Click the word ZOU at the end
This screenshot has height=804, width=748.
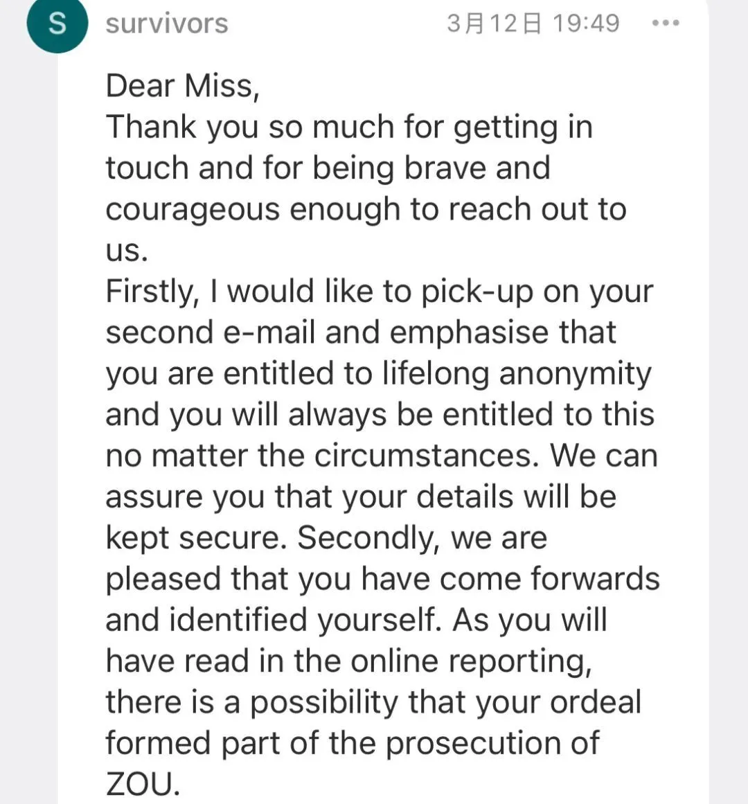(x=142, y=784)
